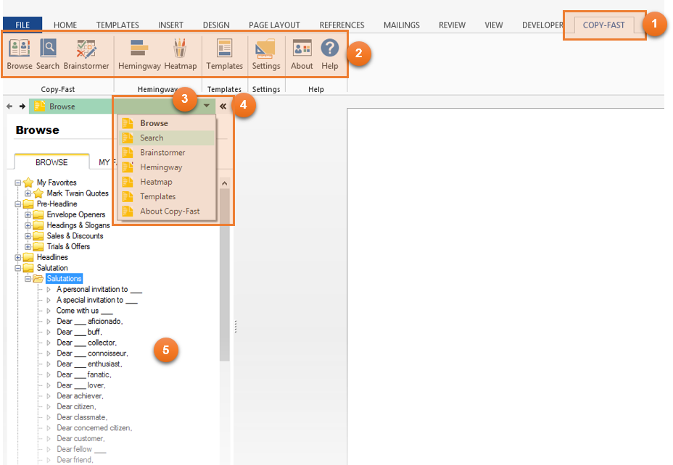Expand the Headlines folder
Image resolution: width=673 pixels, height=465 pixels.
(18, 258)
